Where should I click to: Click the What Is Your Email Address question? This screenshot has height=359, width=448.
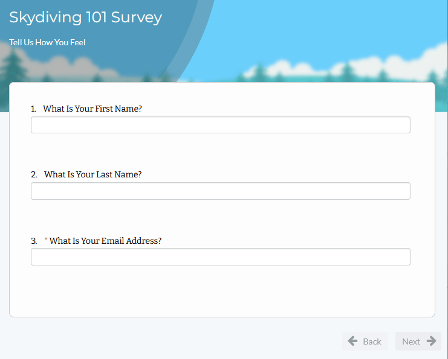105,241
